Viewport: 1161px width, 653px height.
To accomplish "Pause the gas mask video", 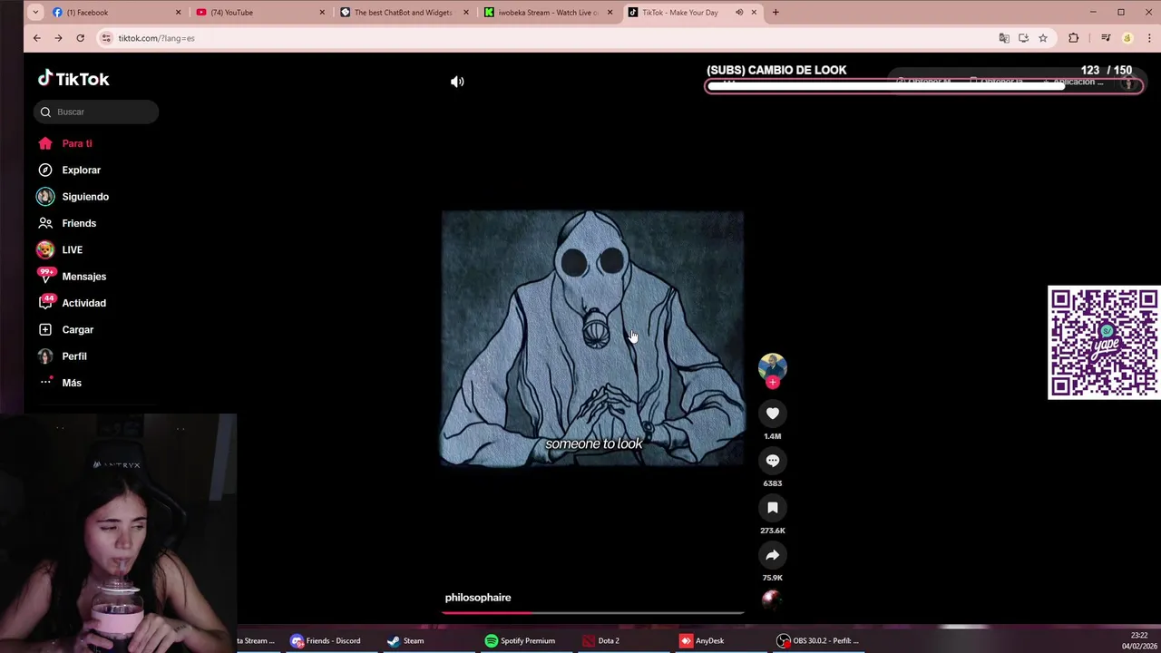I will pos(592,338).
